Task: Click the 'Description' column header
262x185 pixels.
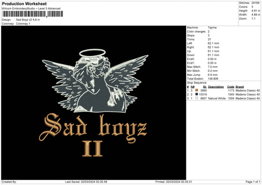Action: click(x=216, y=86)
